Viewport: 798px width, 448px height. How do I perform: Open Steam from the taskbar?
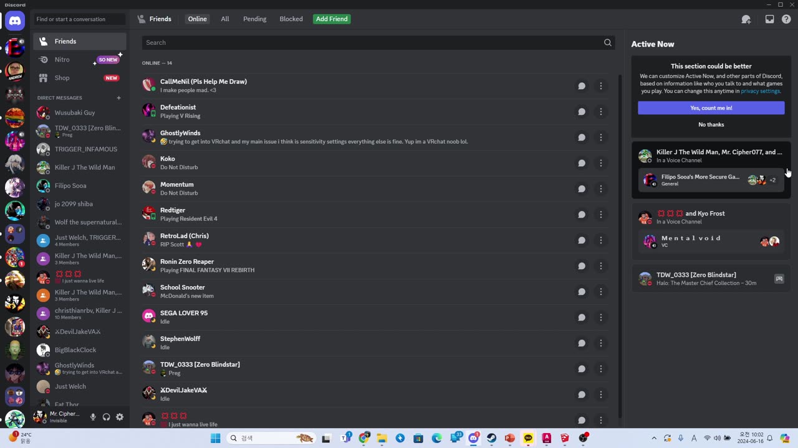point(491,438)
